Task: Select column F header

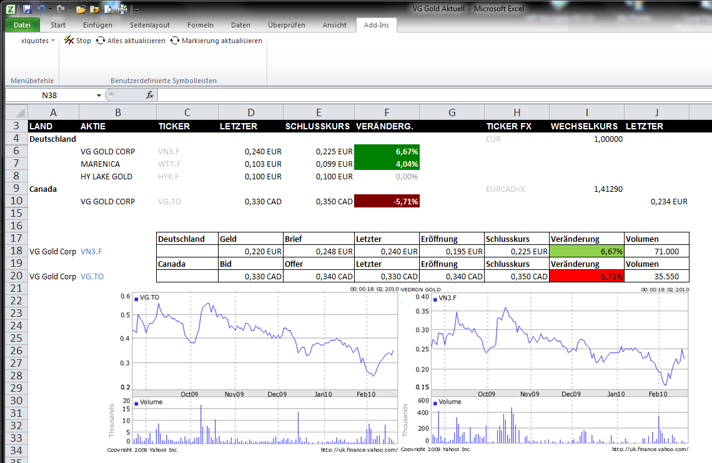Action: pyautogui.click(x=387, y=112)
